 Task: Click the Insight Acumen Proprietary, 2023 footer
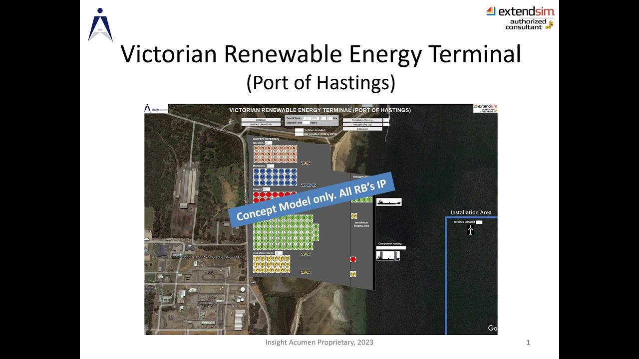pyautogui.click(x=319, y=342)
